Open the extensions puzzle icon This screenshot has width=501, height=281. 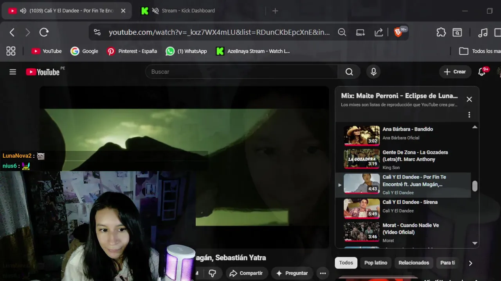point(441,32)
